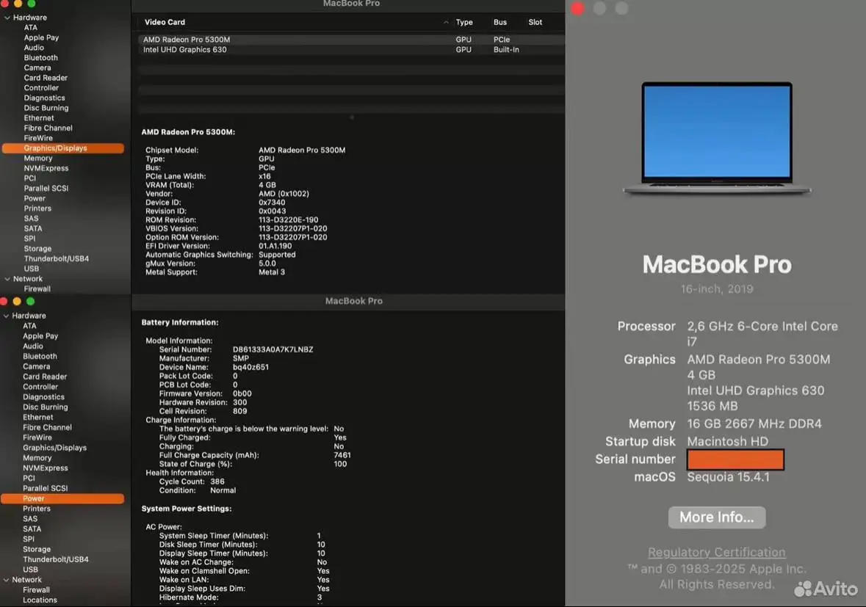Close the About This Mac window
866x607 pixels.
(x=578, y=8)
